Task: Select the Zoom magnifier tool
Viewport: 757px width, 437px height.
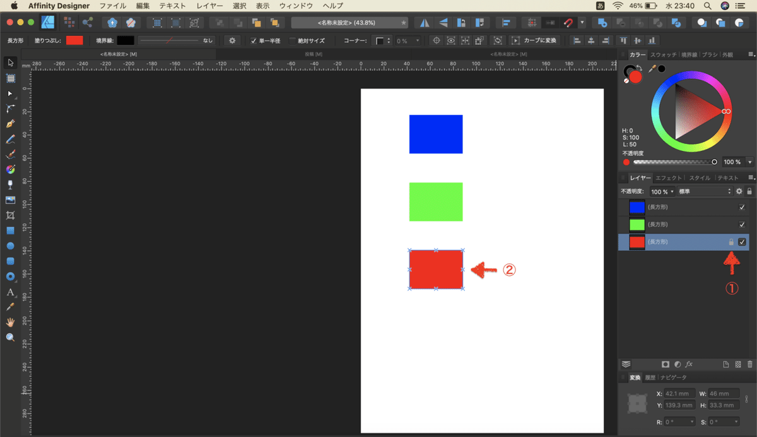Action: 11,337
